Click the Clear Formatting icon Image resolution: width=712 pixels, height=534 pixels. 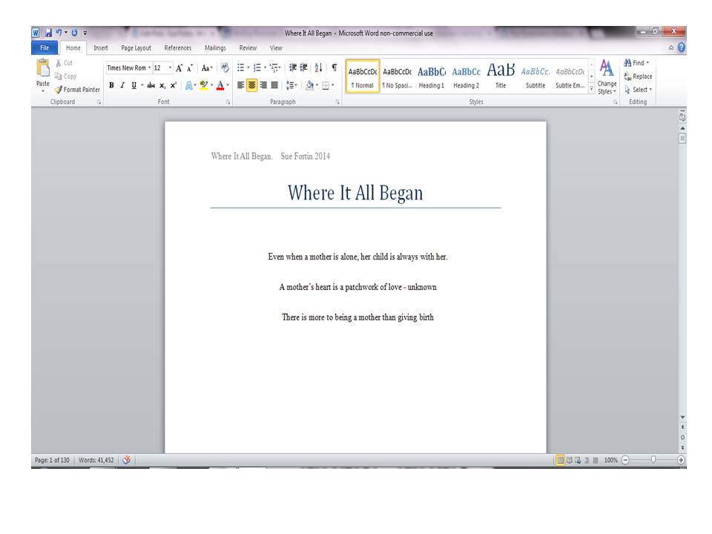pyautogui.click(x=225, y=67)
